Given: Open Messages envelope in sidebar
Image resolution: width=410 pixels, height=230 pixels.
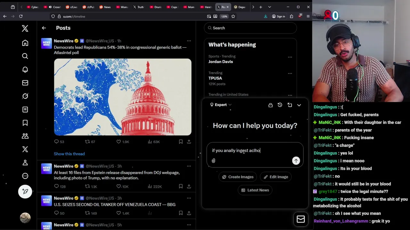Looking at the screenshot, I should pyautogui.click(x=25, y=83).
